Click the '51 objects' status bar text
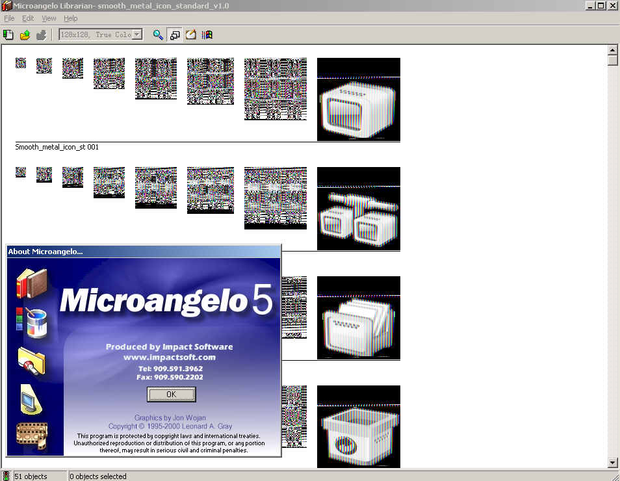 [31, 476]
